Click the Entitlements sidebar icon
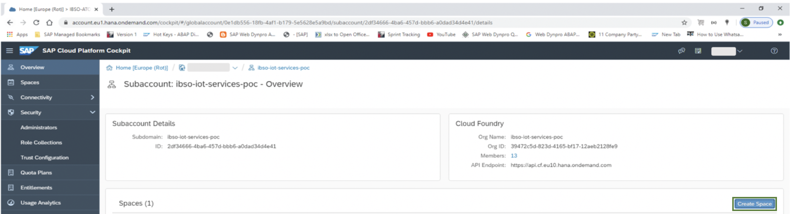 pos(11,188)
